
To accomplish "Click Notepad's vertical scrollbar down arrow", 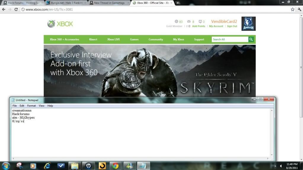I will (x=272, y=155).
